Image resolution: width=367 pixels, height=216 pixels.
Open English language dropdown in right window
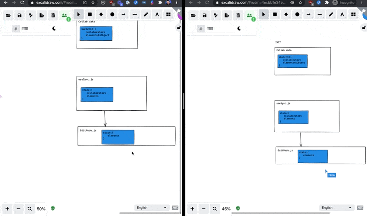click(x=336, y=208)
